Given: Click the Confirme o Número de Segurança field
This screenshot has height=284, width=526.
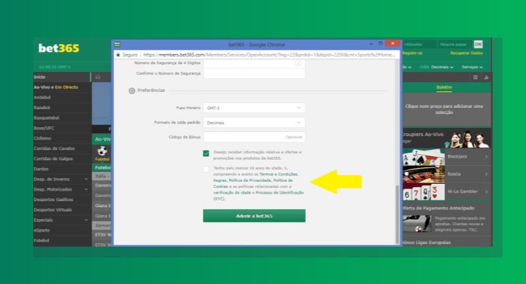Looking at the screenshot, I should click(254, 73).
